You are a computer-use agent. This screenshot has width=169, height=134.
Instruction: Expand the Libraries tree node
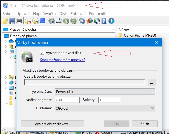[6, 77]
